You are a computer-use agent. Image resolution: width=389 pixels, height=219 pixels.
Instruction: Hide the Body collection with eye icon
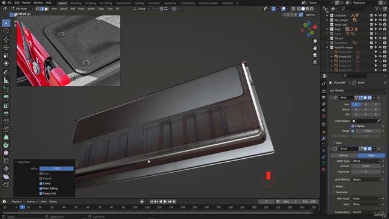(380, 29)
